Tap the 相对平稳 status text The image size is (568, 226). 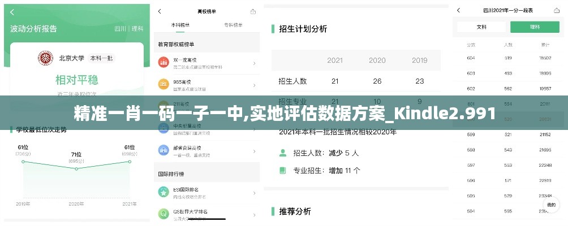tap(77, 80)
